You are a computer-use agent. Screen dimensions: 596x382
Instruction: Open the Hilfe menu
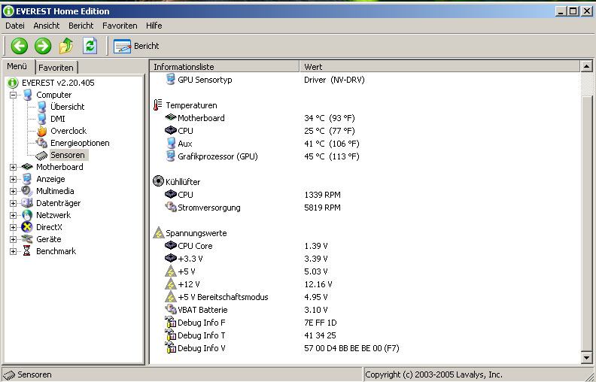[154, 26]
